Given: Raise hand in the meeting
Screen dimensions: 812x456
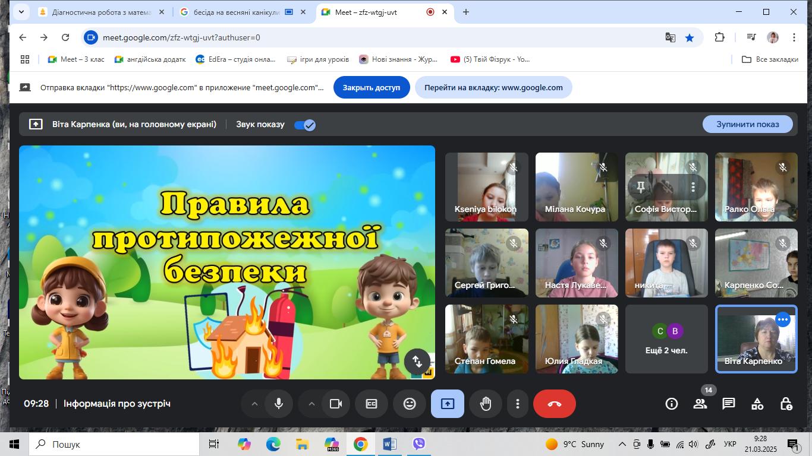Looking at the screenshot, I should click(x=486, y=404).
